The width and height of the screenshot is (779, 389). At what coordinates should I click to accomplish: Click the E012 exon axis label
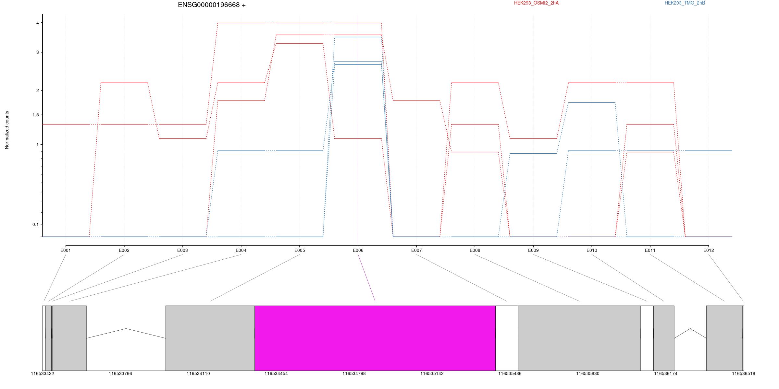point(709,250)
